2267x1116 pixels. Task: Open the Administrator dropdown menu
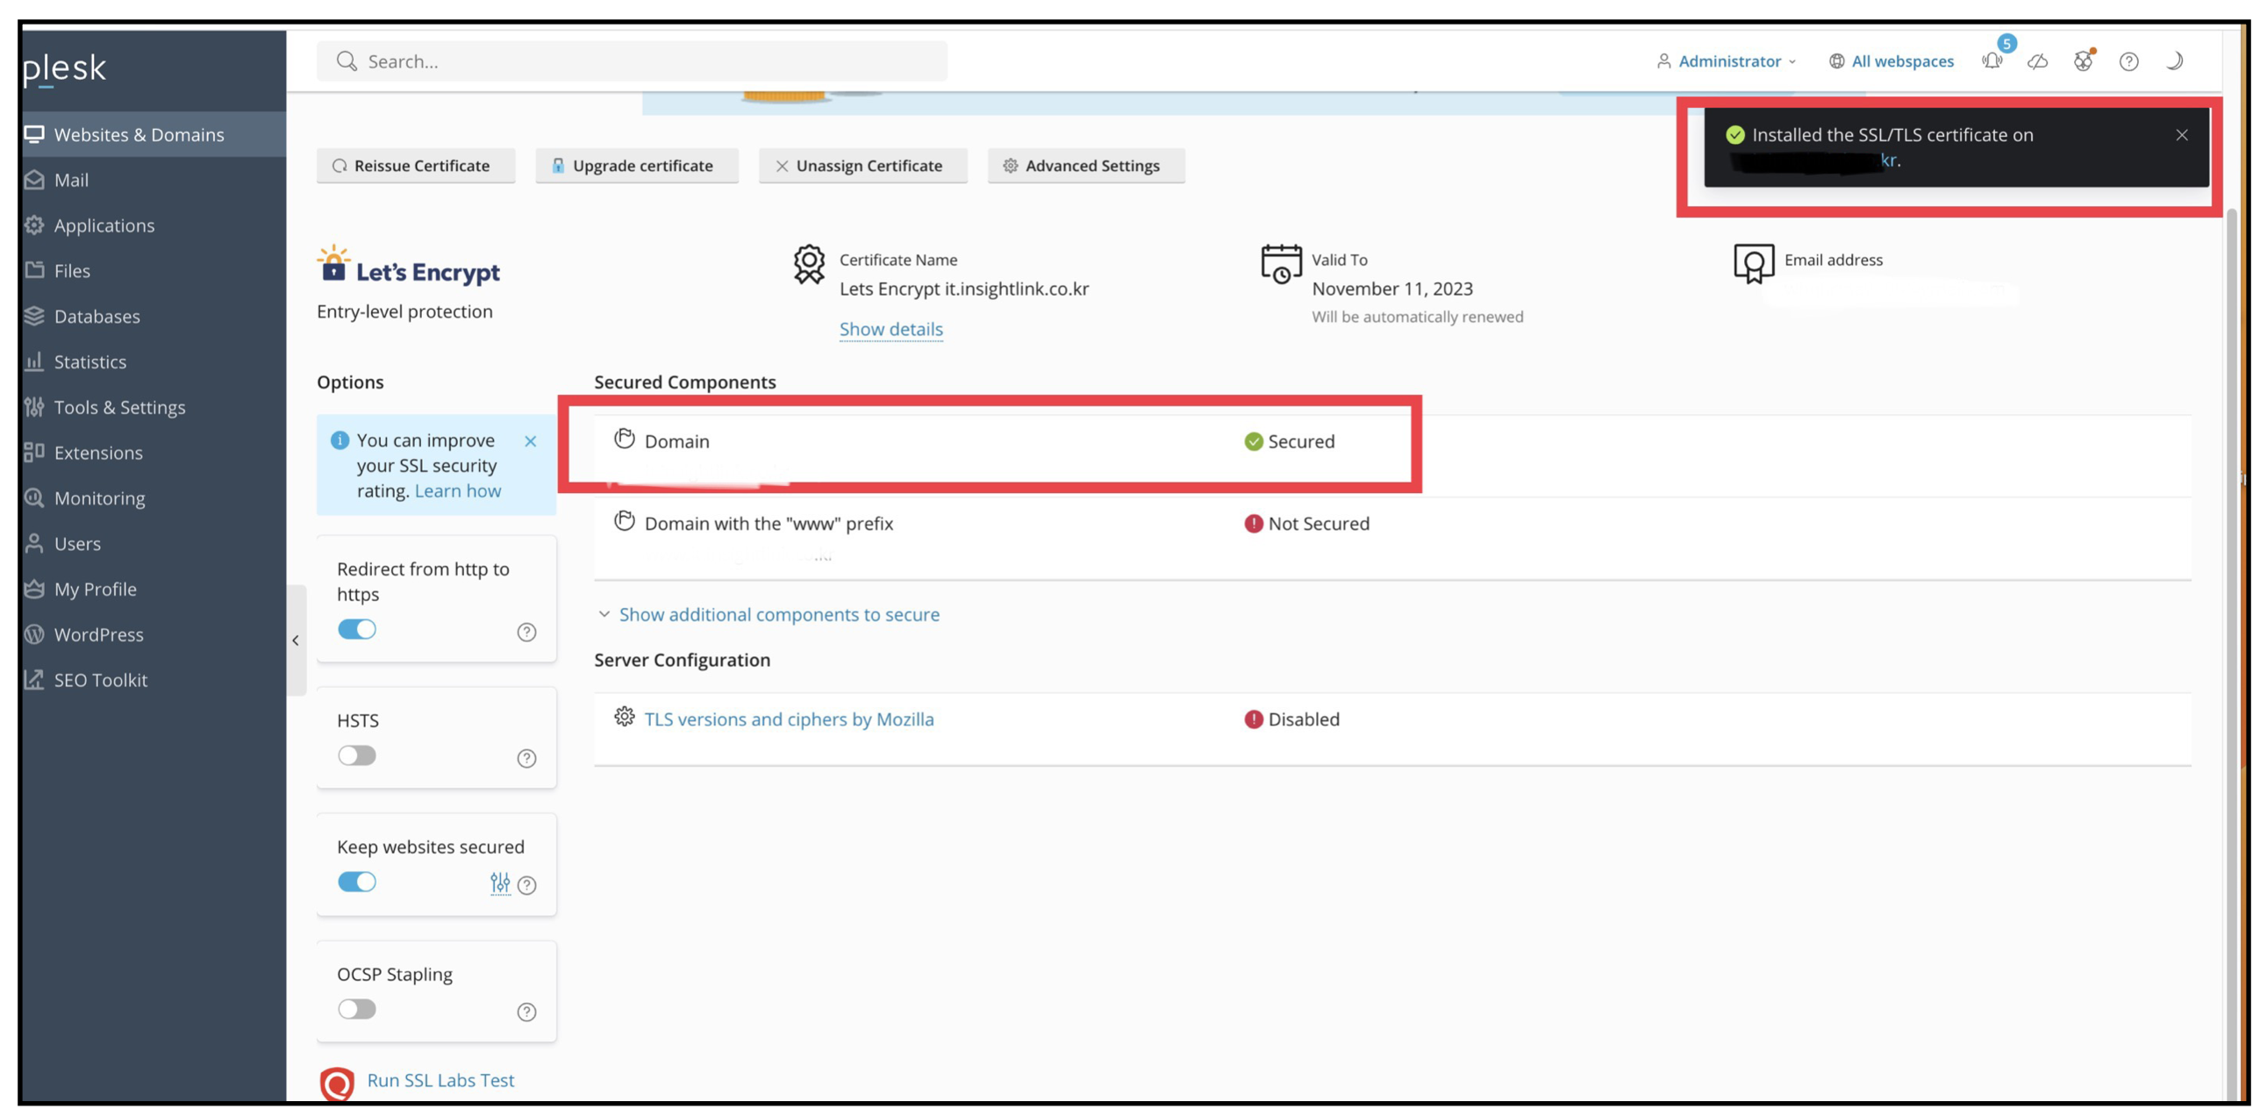(x=1727, y=61)
